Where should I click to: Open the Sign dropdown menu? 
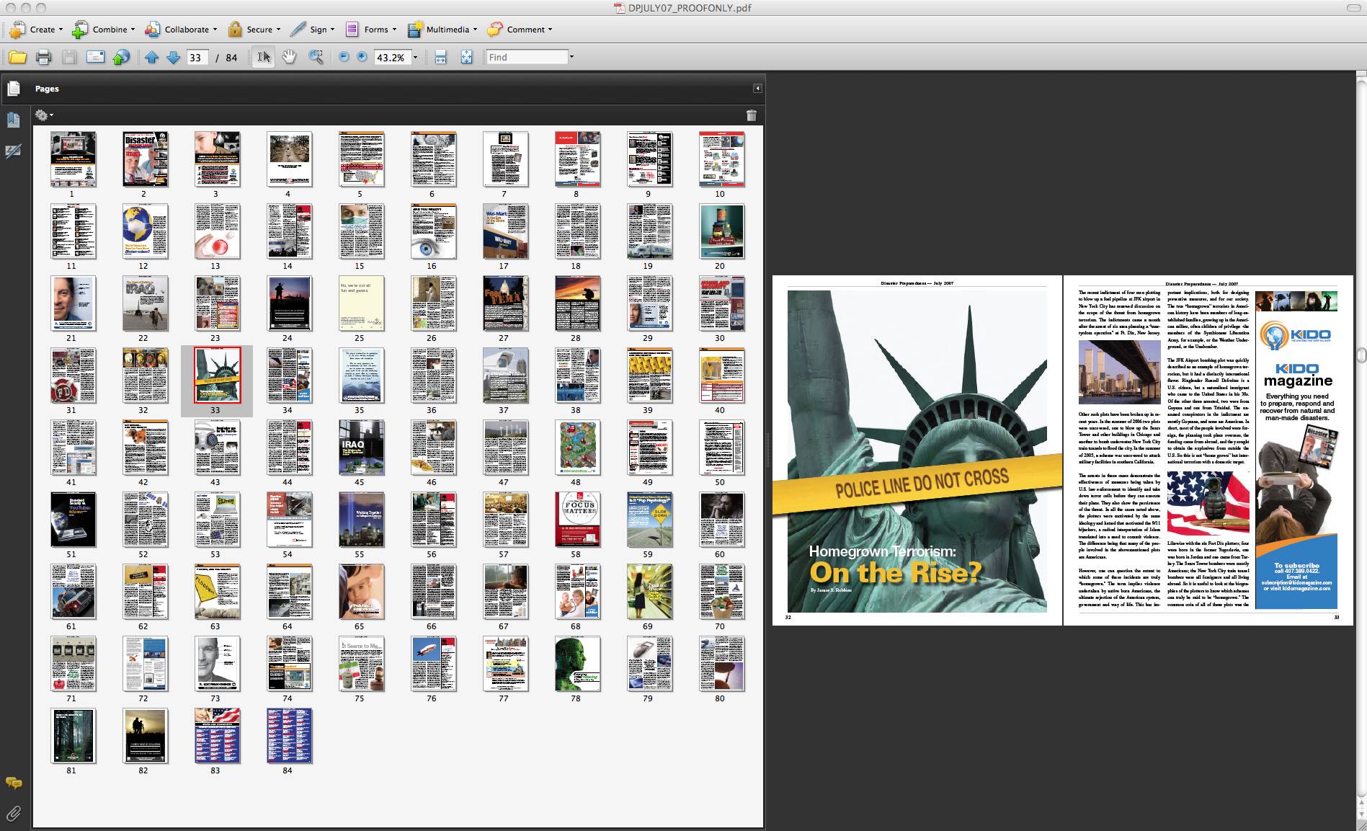(x=312, y=30)
